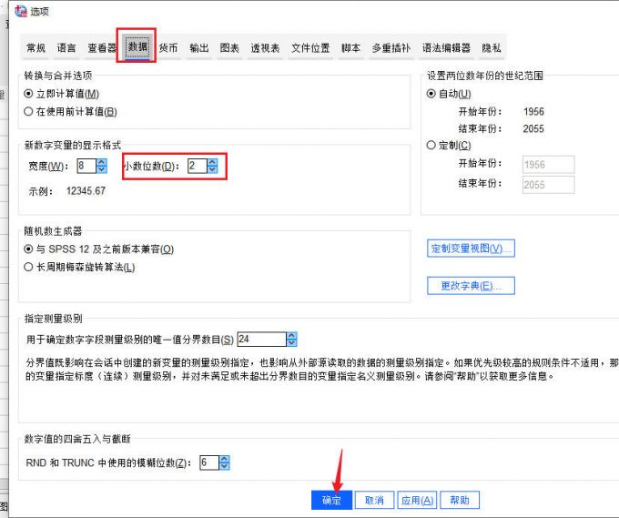
Task: Switch to the 语言 tab
Action: point(66,48)
